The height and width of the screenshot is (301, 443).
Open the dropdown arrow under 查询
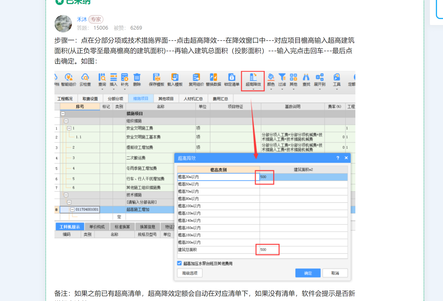[102, 89]
